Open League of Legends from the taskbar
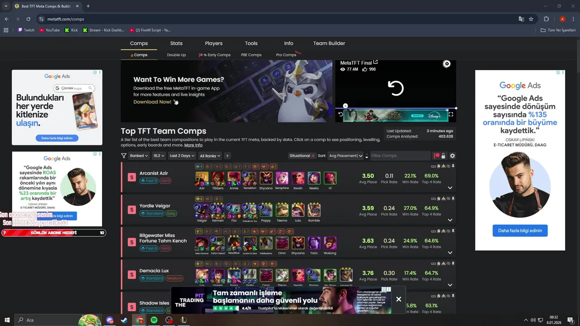This screenshot has height=326, width=580. (x=184, y=320)
